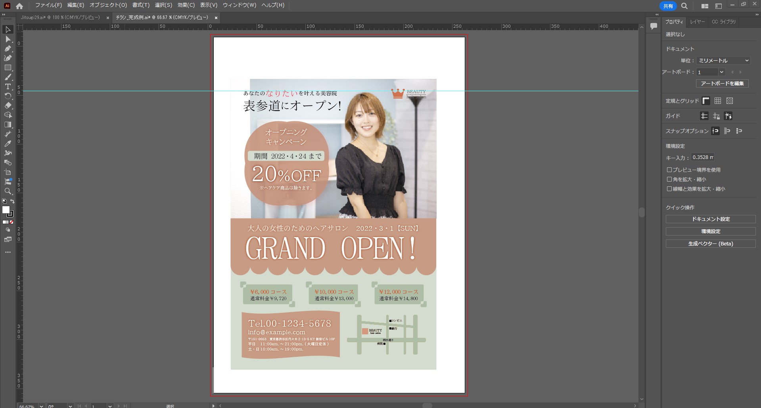Open zoom level dropdown in status bar
Viewport: 761px width, 408px height.
[41, 406]
